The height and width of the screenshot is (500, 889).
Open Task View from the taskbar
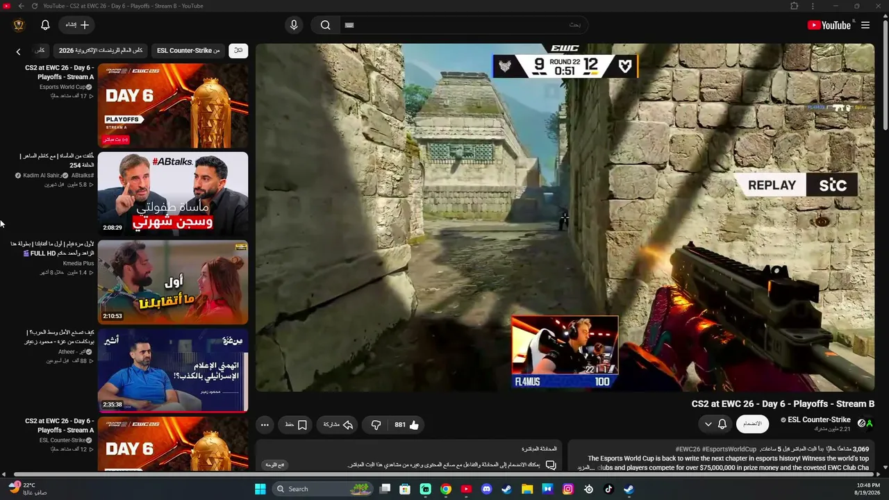pos(385,489)
